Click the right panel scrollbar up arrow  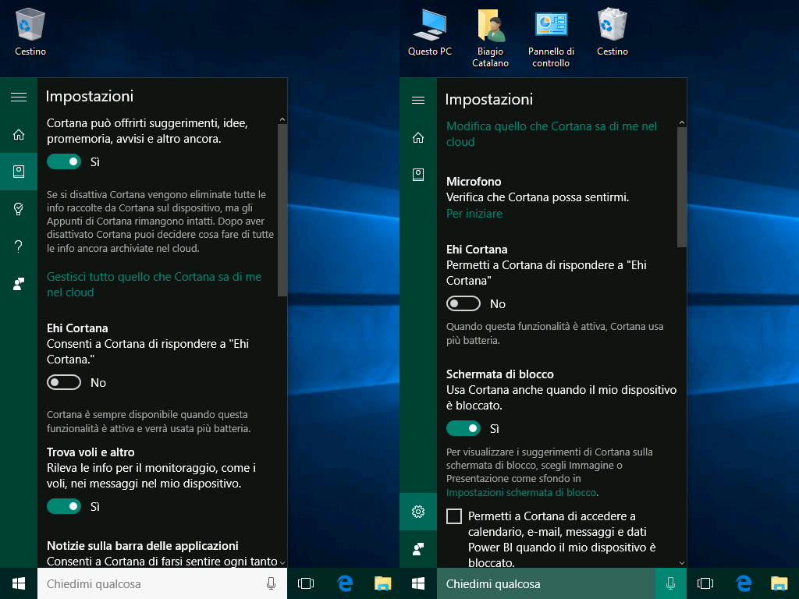click(682, 122)
